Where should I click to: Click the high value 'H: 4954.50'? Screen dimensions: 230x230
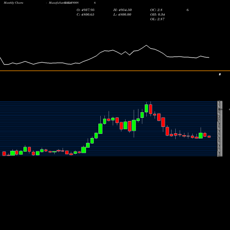tap(122, 10)
